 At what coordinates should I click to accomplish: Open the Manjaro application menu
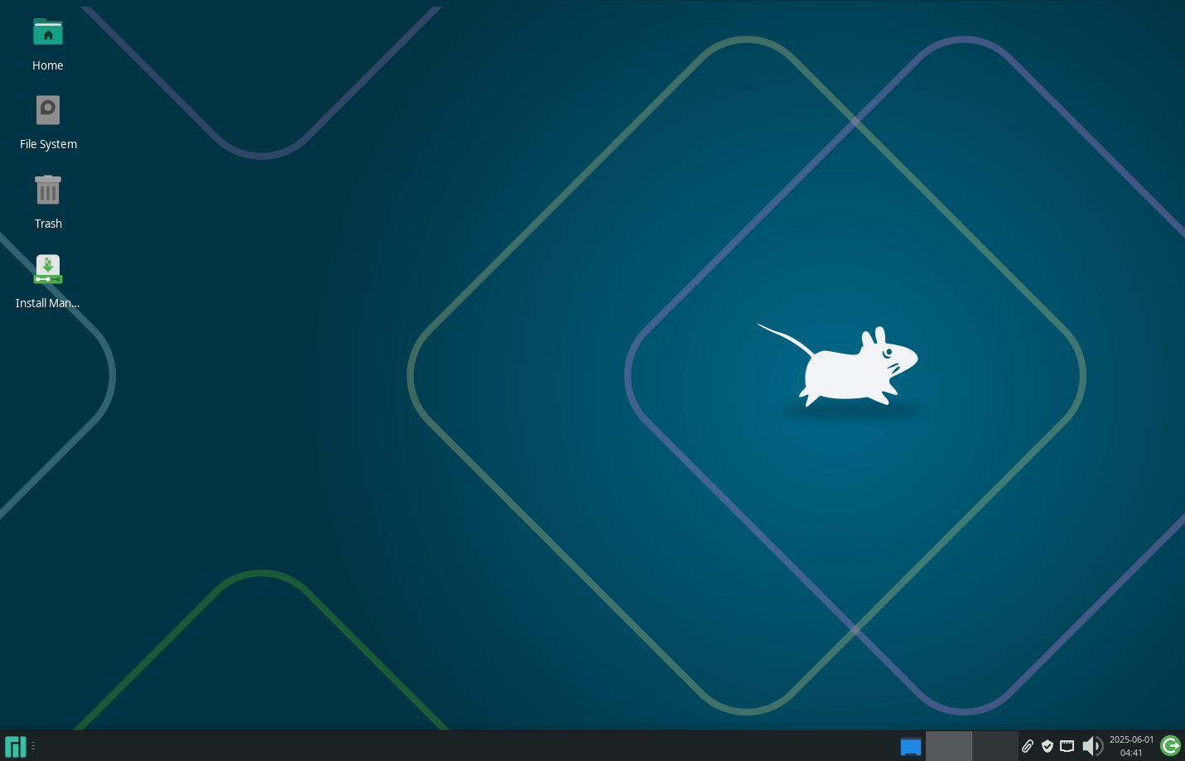point(16,746)
